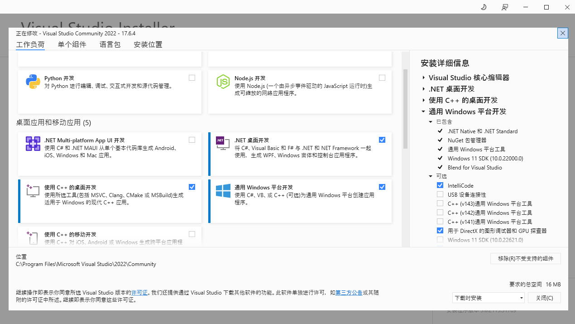Click the 关闭(C) button
The height and width of the screenshot is (324, 575).
(x=544, y=298)
